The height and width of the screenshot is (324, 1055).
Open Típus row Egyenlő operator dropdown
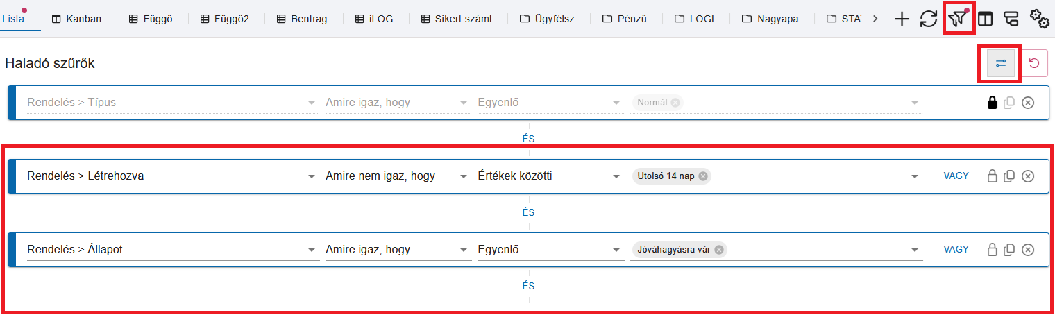pos(550,103)
